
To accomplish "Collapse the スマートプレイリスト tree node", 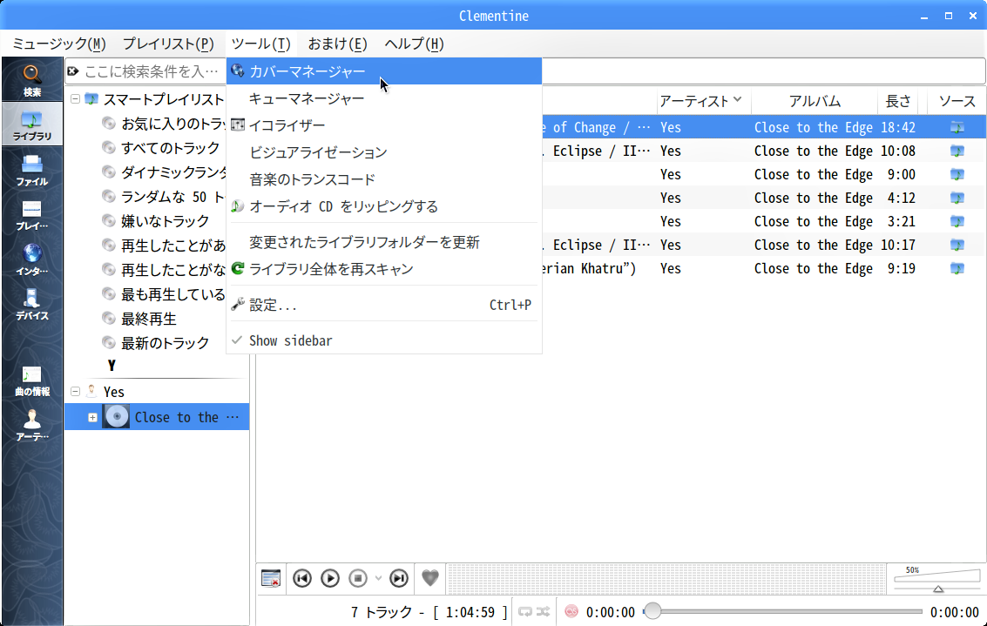I will tap(76, 98).
